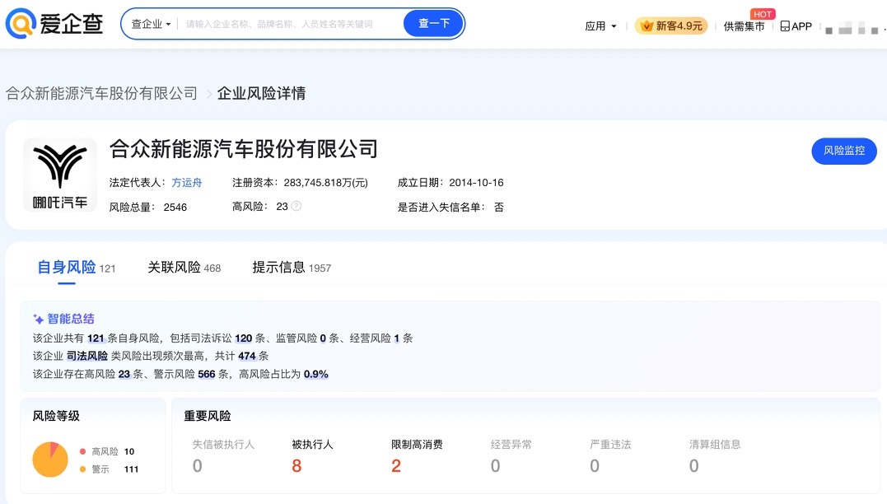
Task: Click the 警示风险 566 value in summary
Action: pos(207,374)
